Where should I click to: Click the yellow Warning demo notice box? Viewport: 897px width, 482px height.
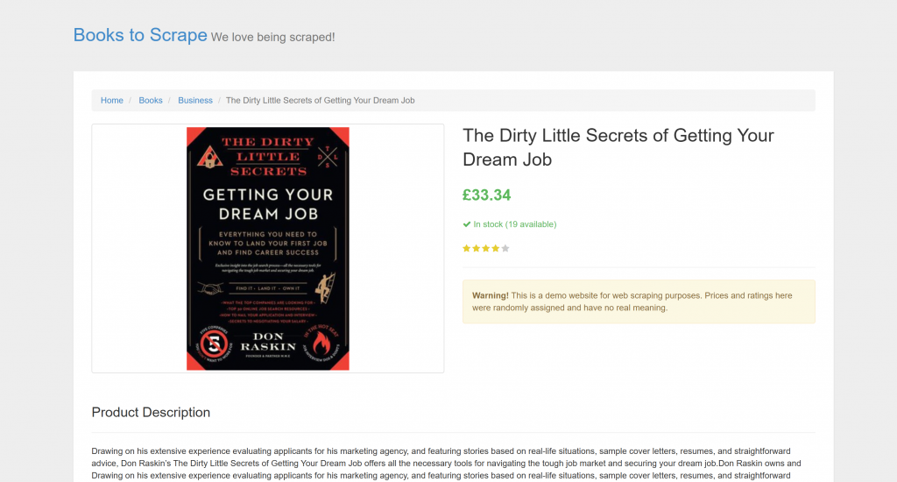(639, 301)
